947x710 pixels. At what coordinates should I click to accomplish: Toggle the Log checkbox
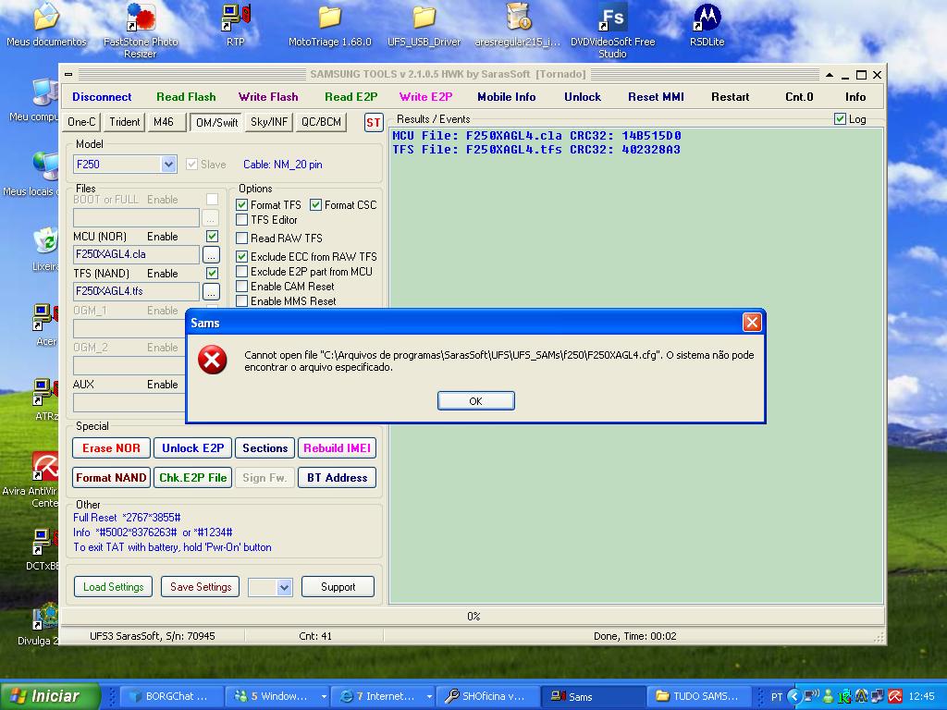[x=840, y=119]
